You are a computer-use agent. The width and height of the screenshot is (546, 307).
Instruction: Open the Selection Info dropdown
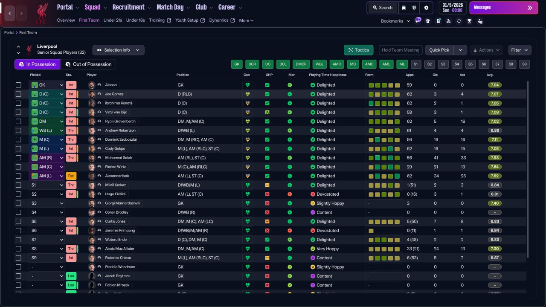coord(119,50)
